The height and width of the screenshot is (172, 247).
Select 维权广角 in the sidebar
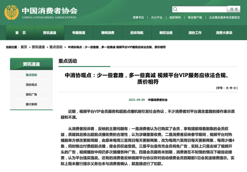pyautogui.click(x=31, y=95)
